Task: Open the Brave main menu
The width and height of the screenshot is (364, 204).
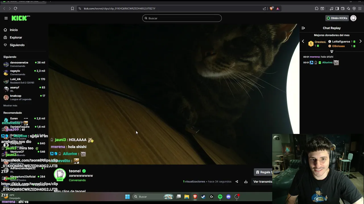Action: 360,8
